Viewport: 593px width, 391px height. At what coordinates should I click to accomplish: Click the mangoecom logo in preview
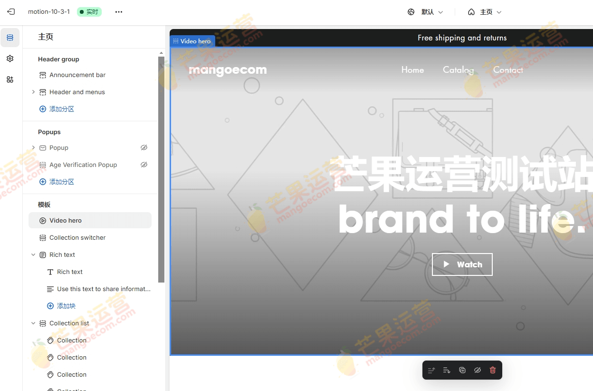228,70
